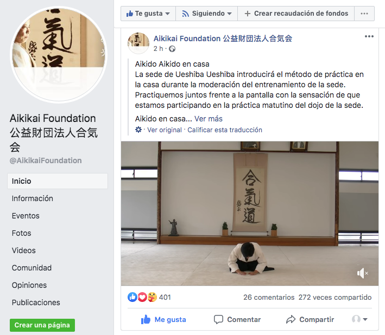Click the translation settings gear icon
The width and height of the screenshot is (385, 335).
tap(138, 130)
